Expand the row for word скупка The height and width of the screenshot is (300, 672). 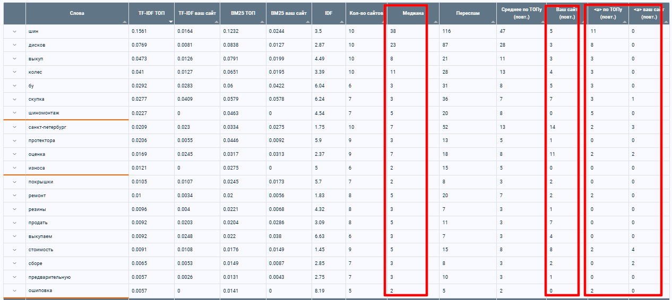click(x=14, y=99)
